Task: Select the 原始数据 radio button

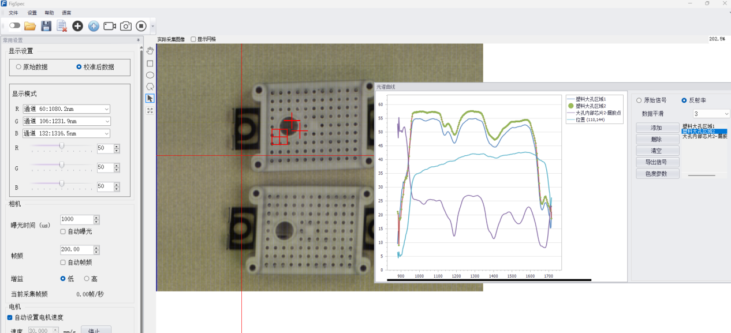Action: click(18, 67)
